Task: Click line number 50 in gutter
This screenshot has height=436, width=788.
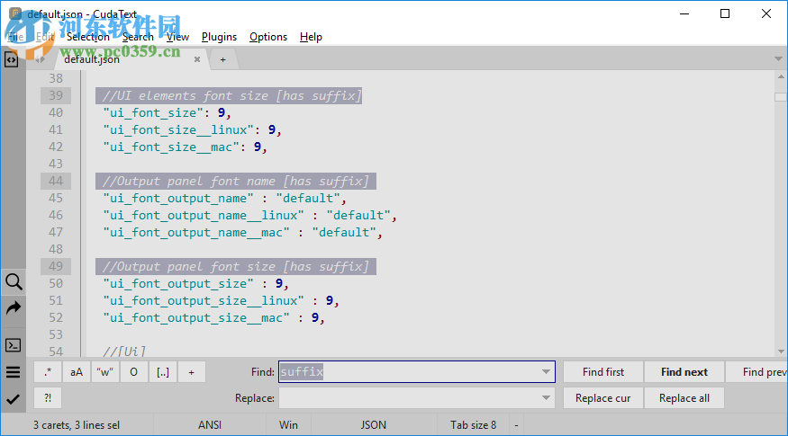Action: [x=56, y=283]
